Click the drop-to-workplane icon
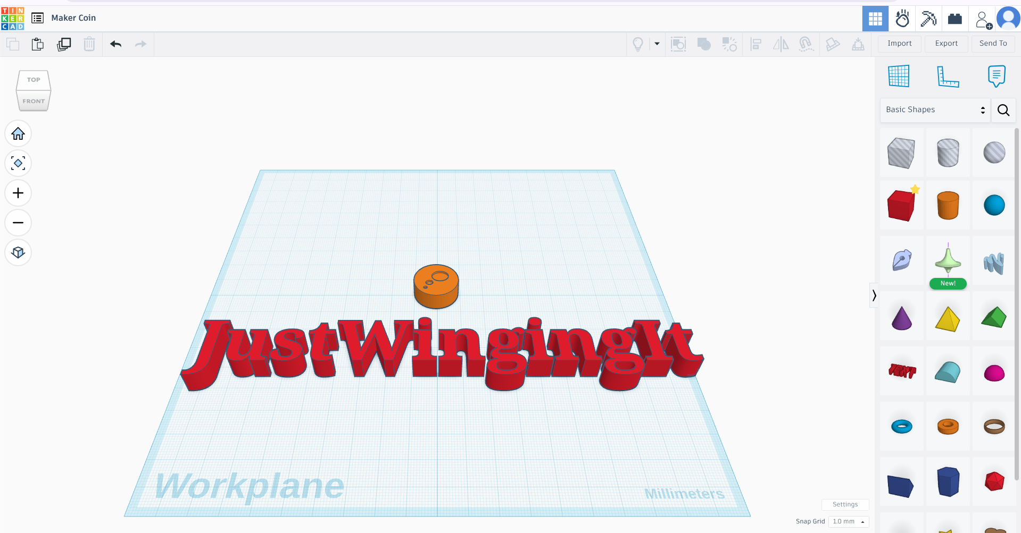 [858, 44]
